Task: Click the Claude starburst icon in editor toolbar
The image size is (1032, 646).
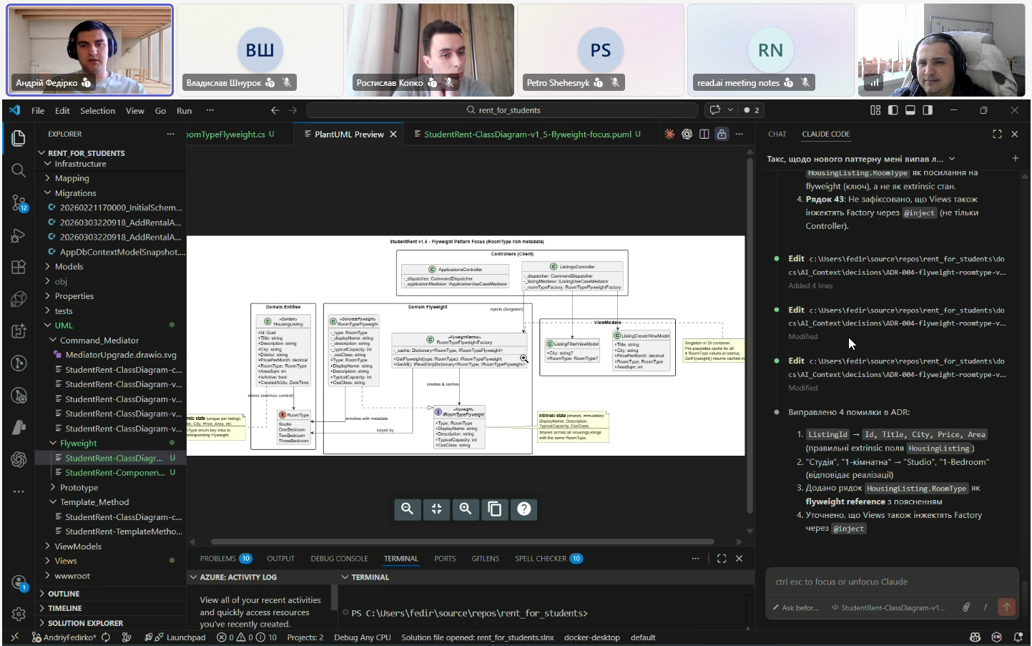Action: (669, 134)
